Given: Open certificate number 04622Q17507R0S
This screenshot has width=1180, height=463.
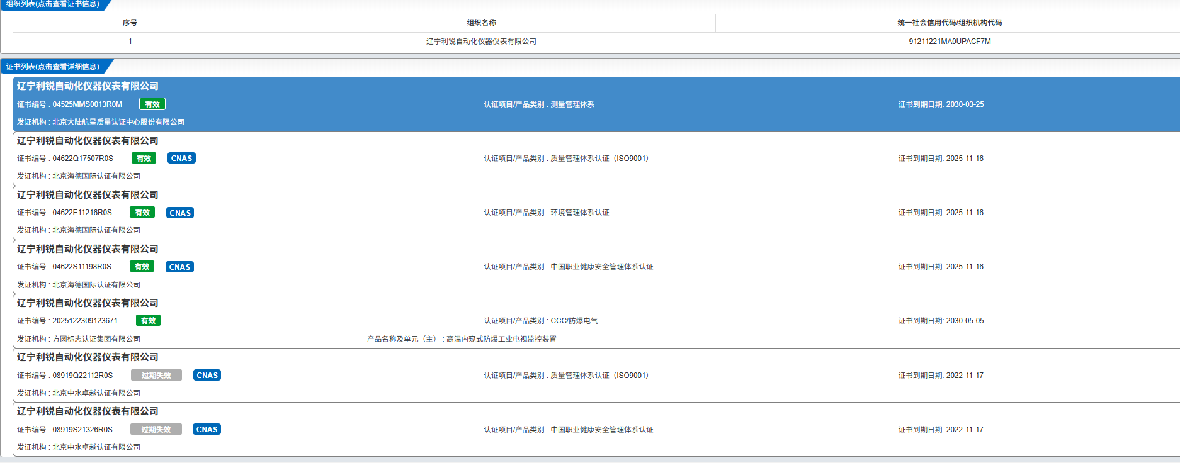Looking at the screenshot, I should pos(83,159).
